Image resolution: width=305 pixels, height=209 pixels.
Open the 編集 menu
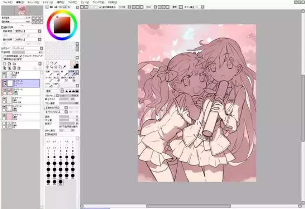pos(20,2)
